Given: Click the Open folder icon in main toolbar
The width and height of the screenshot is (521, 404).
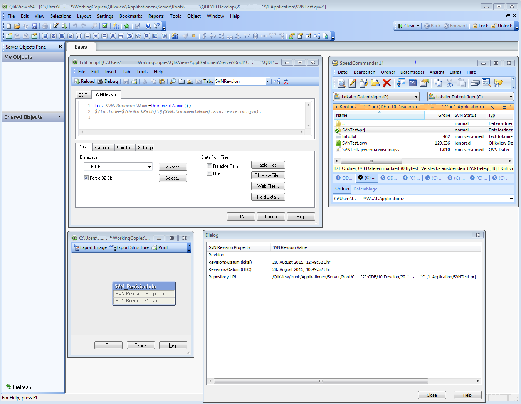Looking at the screenshot, I should click(17, 26).
